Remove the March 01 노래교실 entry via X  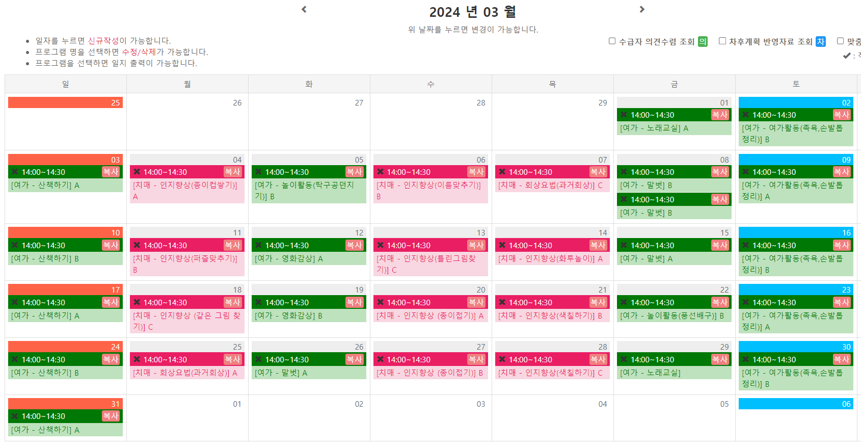pos(624,115)
